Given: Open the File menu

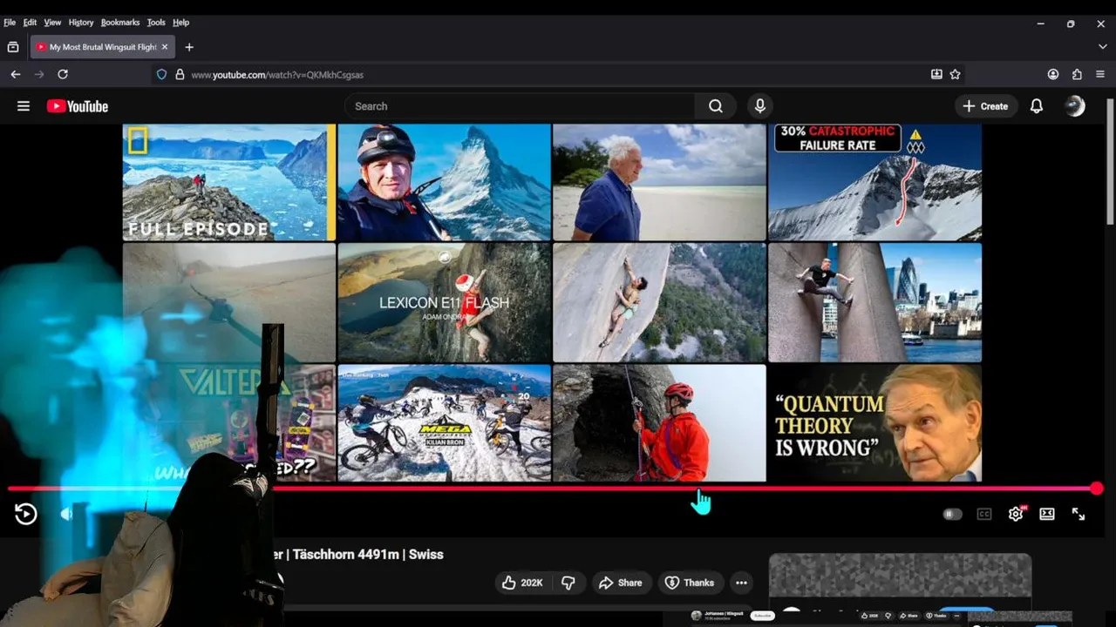Looking at the screenshot, I should [x=10, y=23].
